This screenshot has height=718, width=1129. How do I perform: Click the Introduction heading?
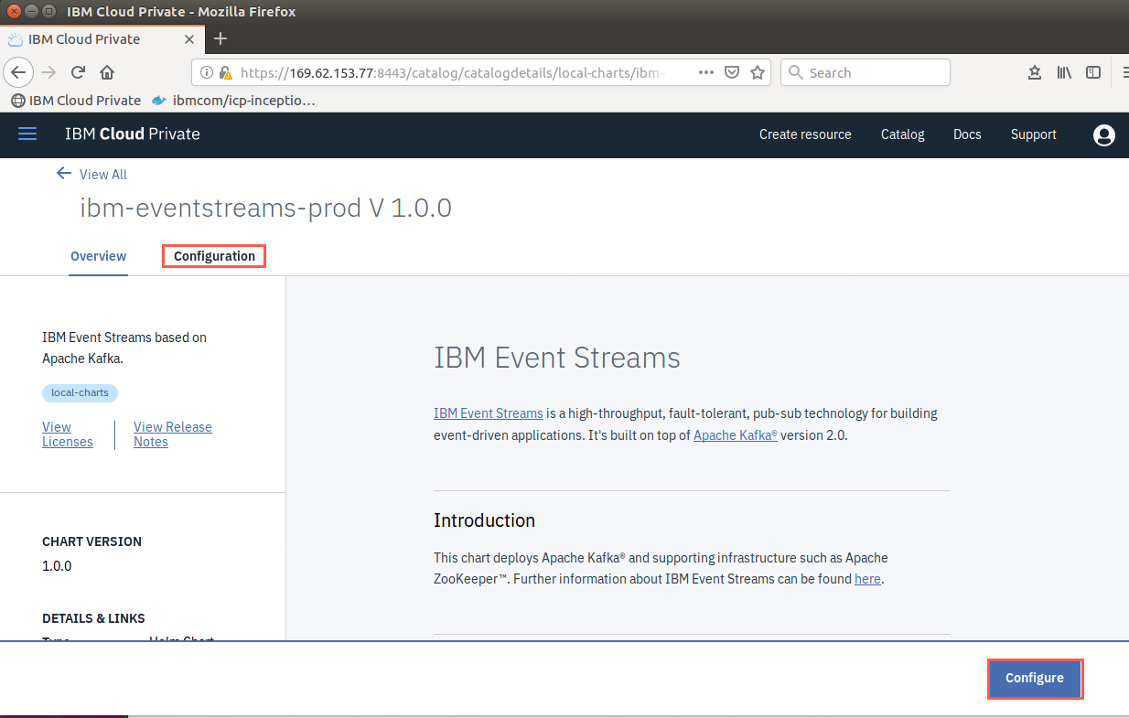[x=485, y=520]
